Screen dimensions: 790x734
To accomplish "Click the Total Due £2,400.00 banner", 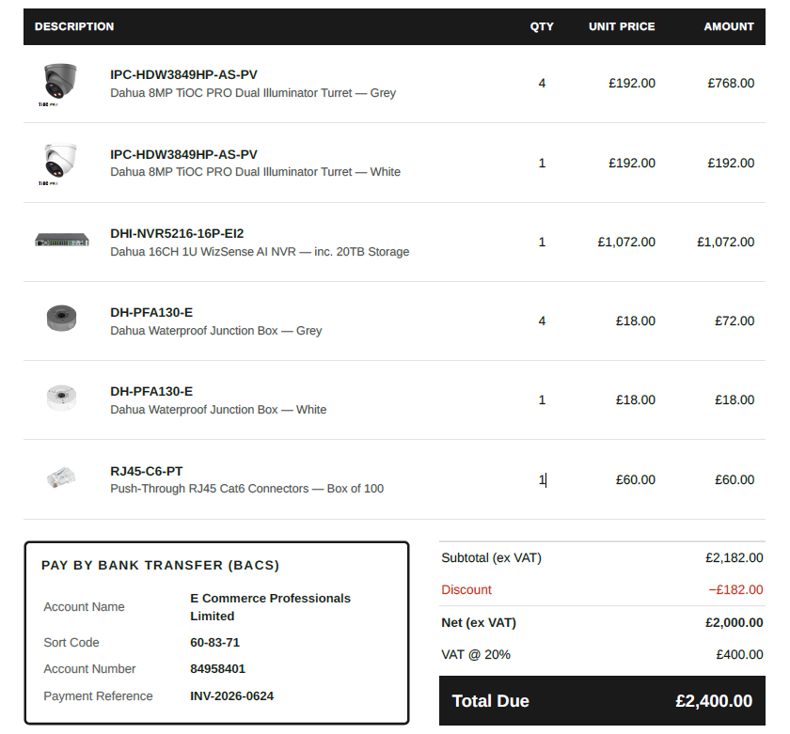I will pyautogui.click(x=602, y=701).
